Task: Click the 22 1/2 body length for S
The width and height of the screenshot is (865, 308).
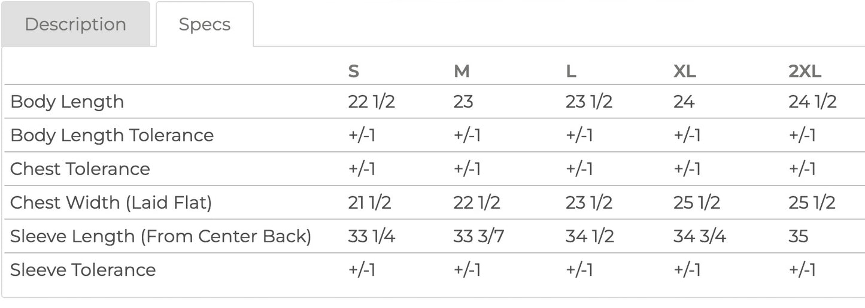Action: coord(372,102)
